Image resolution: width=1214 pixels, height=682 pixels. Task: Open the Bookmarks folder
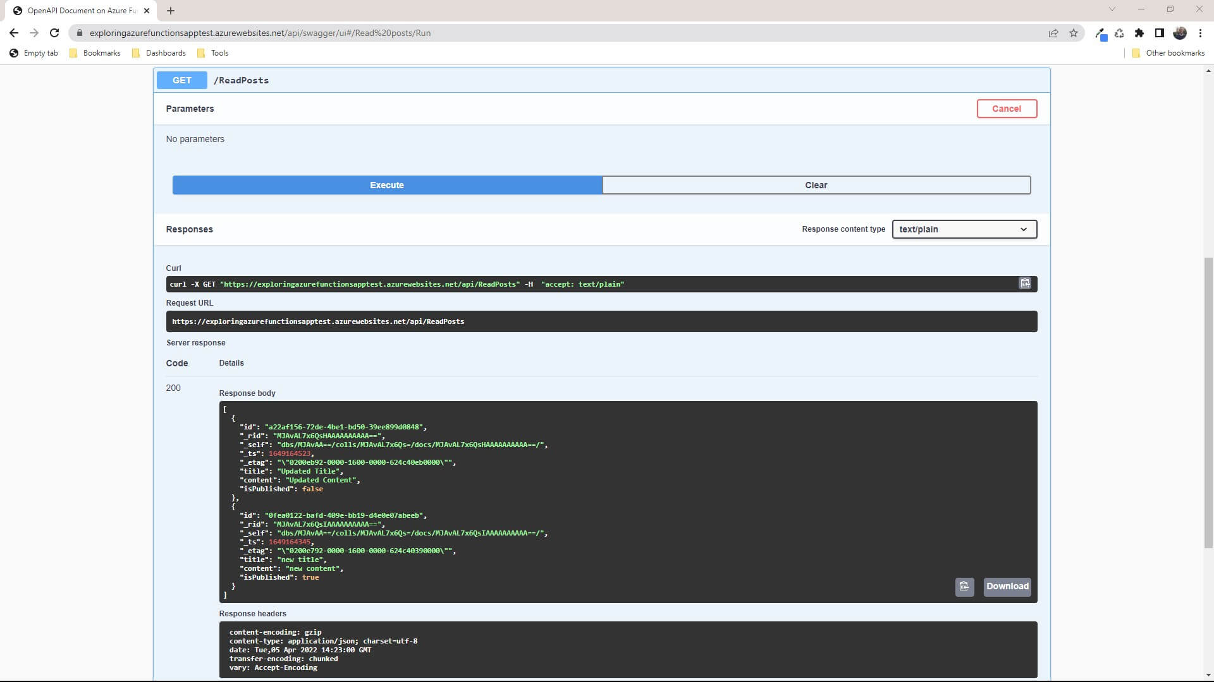pos(95,53)
